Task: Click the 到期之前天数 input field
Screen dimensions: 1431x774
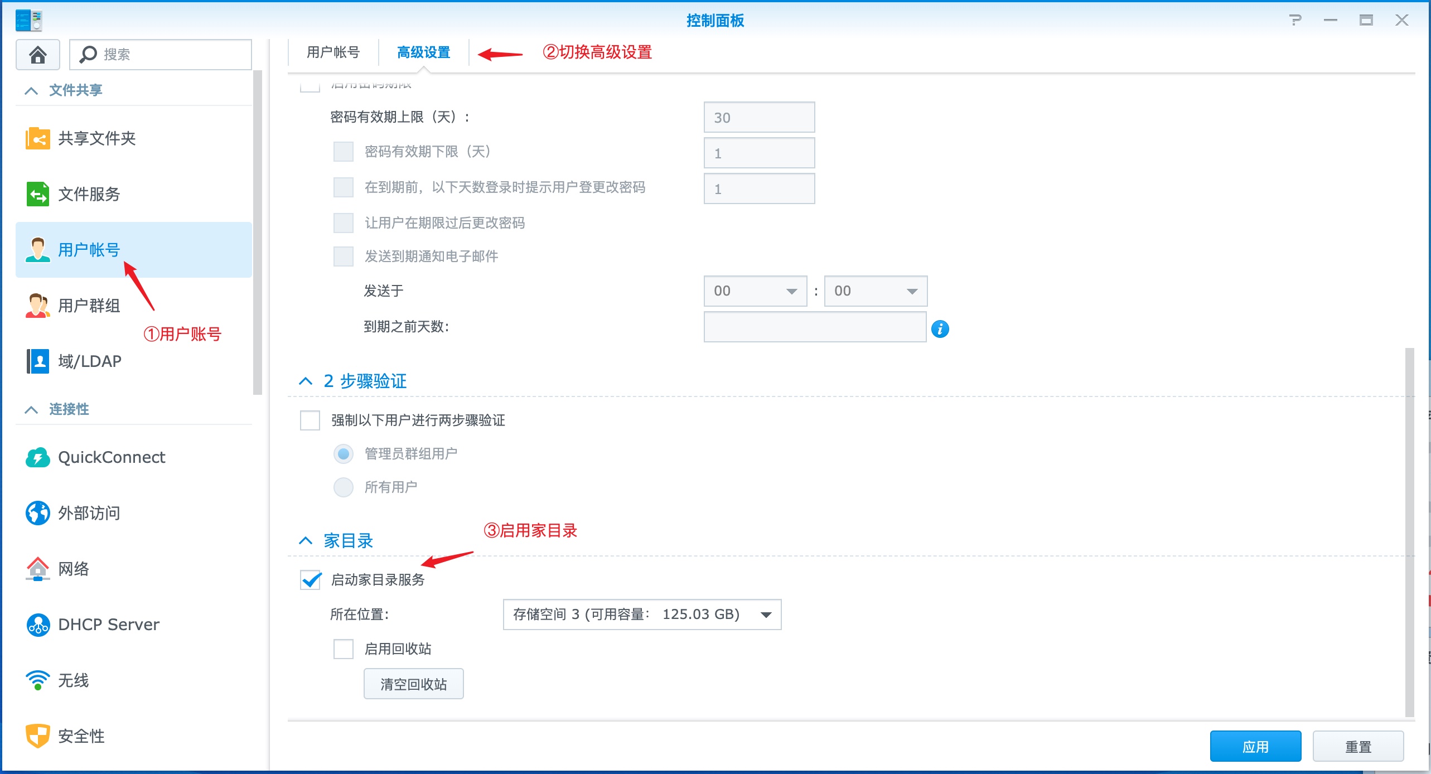Action: 814,327
